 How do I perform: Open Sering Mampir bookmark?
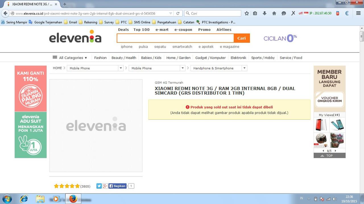pyautogui.click(x=14, y=22)
